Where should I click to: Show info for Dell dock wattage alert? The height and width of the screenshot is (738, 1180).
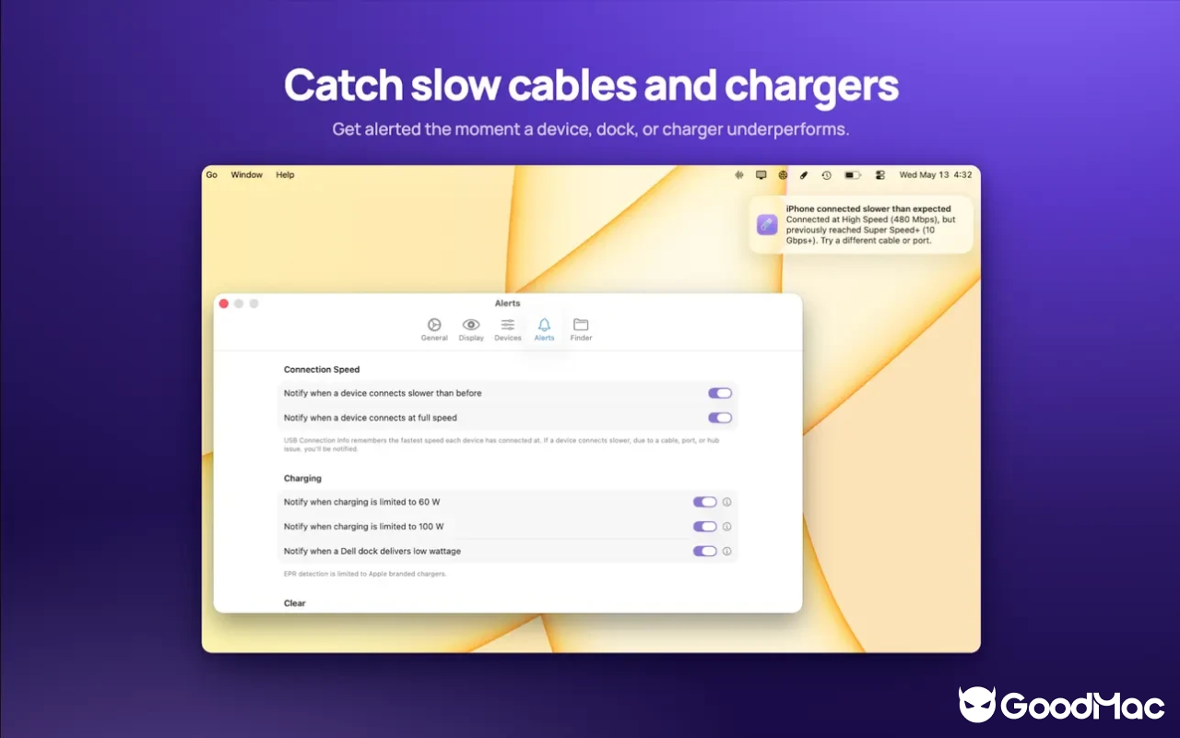pos(726,551)
